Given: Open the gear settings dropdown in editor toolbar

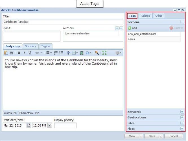Looking at the screenshot, I should point(118,53).
